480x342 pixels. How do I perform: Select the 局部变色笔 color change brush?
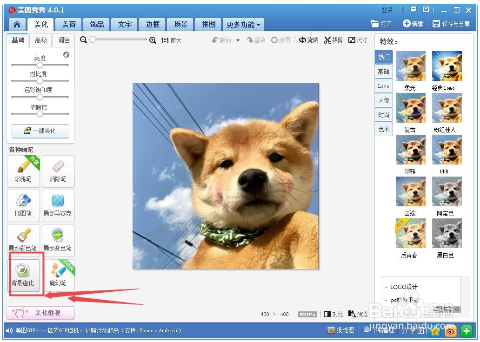(x=58, y=240)
